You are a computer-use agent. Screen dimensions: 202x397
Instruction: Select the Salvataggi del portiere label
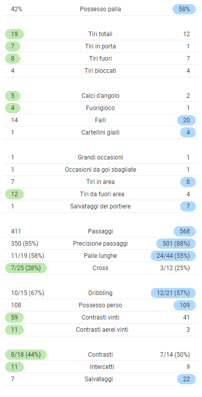(100, 206)
